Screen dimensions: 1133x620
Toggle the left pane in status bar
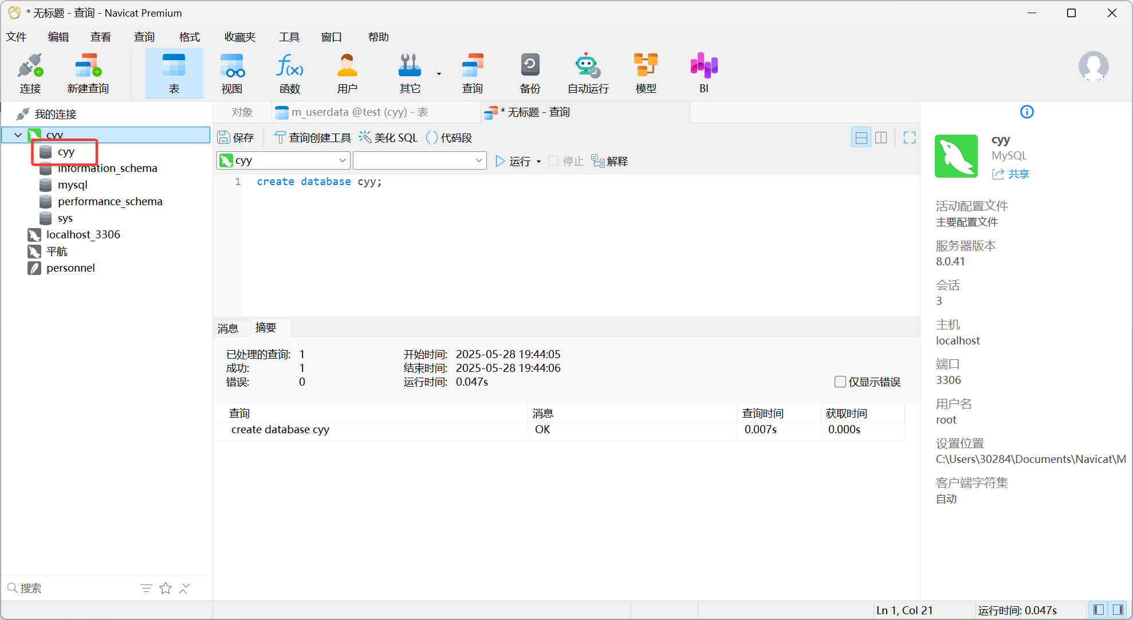[1099, 610]
